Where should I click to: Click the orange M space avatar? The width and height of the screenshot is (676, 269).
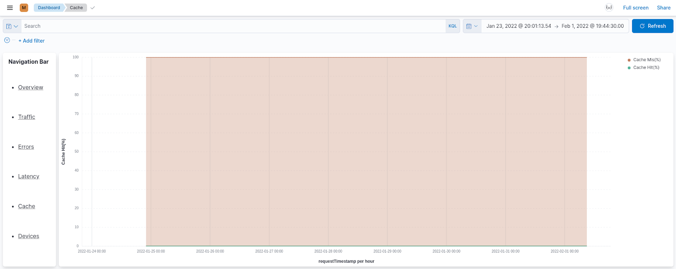pos(24,8)
